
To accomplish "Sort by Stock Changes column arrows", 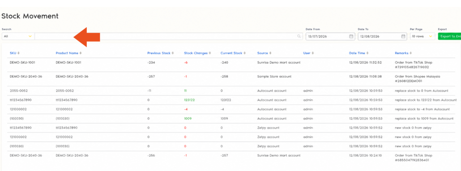I will pyautogui.click(x=210, y=53).
